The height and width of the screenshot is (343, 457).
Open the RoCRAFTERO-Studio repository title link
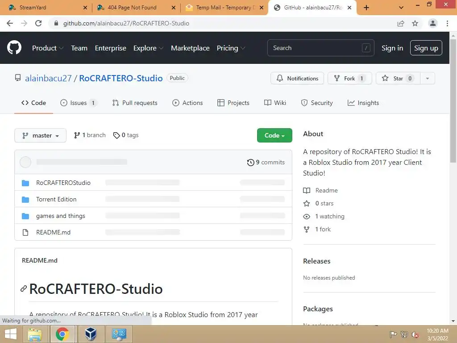pyautogui.click(x=120, y=78)
